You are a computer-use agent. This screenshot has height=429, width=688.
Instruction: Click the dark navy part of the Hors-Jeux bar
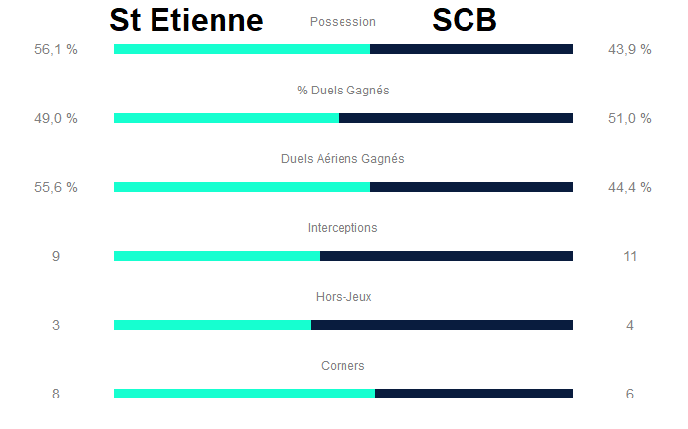click(442, 325)
